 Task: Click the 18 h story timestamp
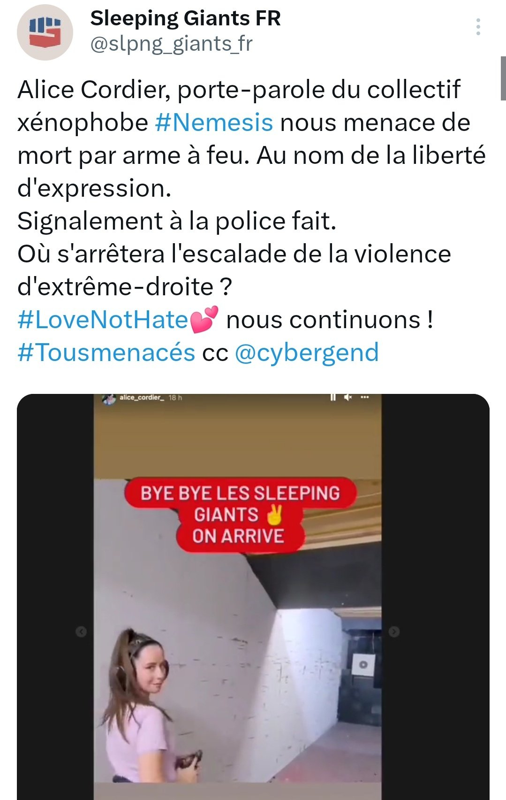coord(175,398)
